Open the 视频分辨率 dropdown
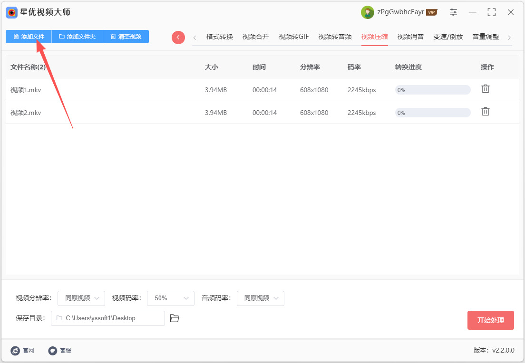 click(81, 298)
